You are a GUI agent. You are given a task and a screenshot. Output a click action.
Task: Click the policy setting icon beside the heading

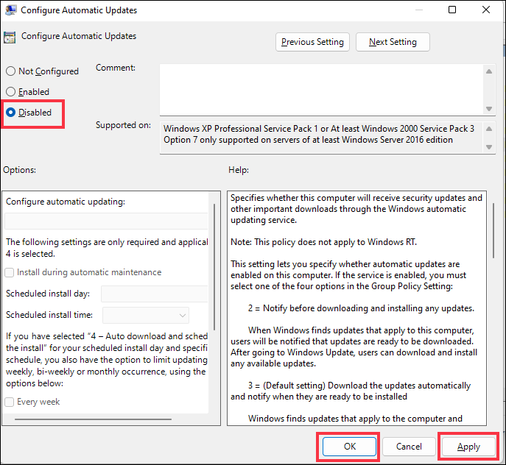10,38
